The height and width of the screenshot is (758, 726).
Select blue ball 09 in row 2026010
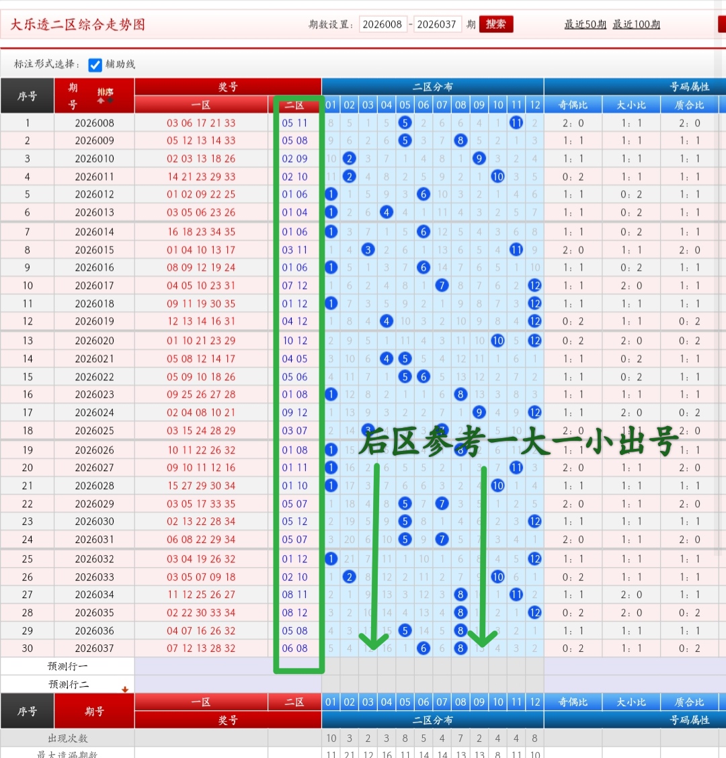tap(479, 159)
